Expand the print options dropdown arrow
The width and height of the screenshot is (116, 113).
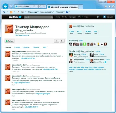click(26, 12)
